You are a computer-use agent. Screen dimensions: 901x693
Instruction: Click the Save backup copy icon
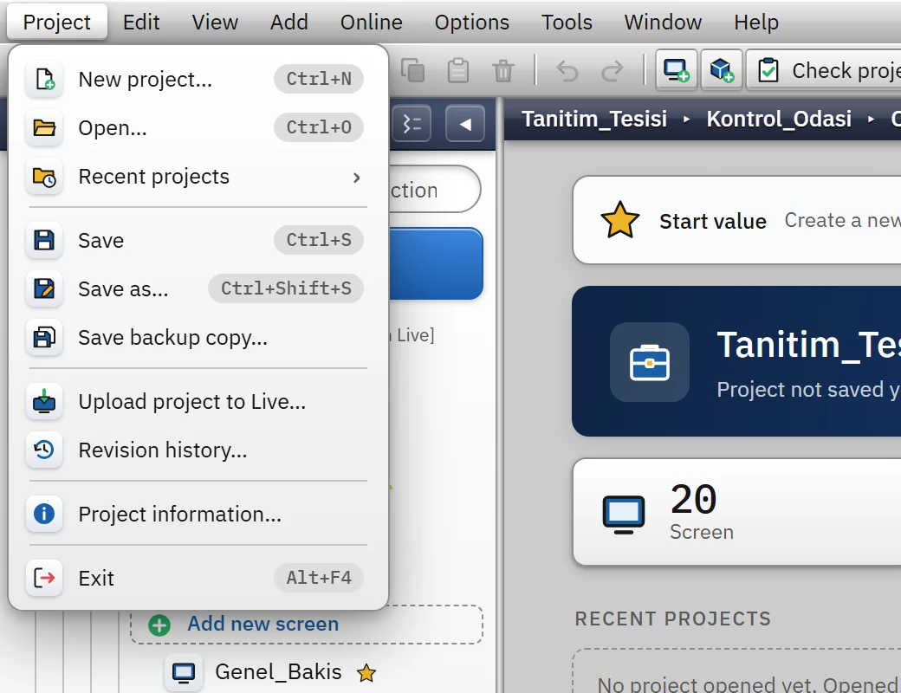tap(44, 337)
